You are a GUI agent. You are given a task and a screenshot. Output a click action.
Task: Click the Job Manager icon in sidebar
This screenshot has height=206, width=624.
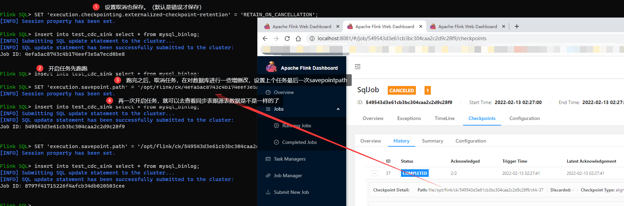coord(268,175)
